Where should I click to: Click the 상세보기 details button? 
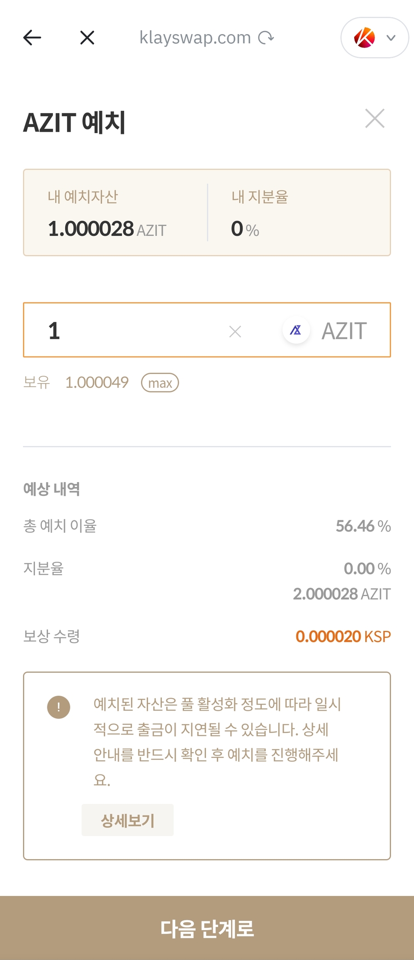coord(127,820)
